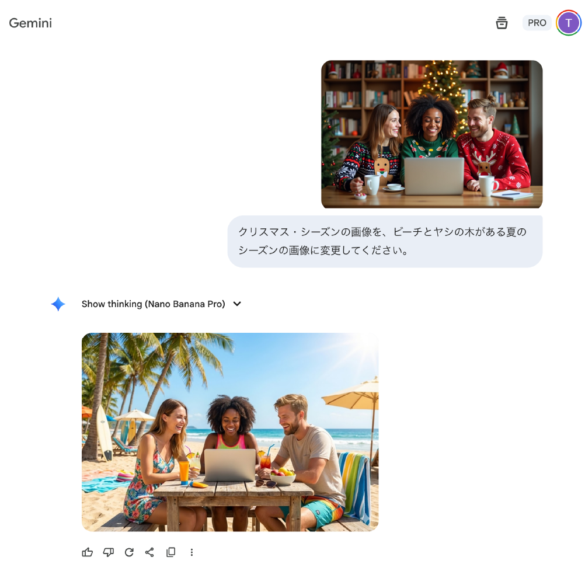
Task: Expand the Show thinking chevron arrow
Action: pos(237,304)
